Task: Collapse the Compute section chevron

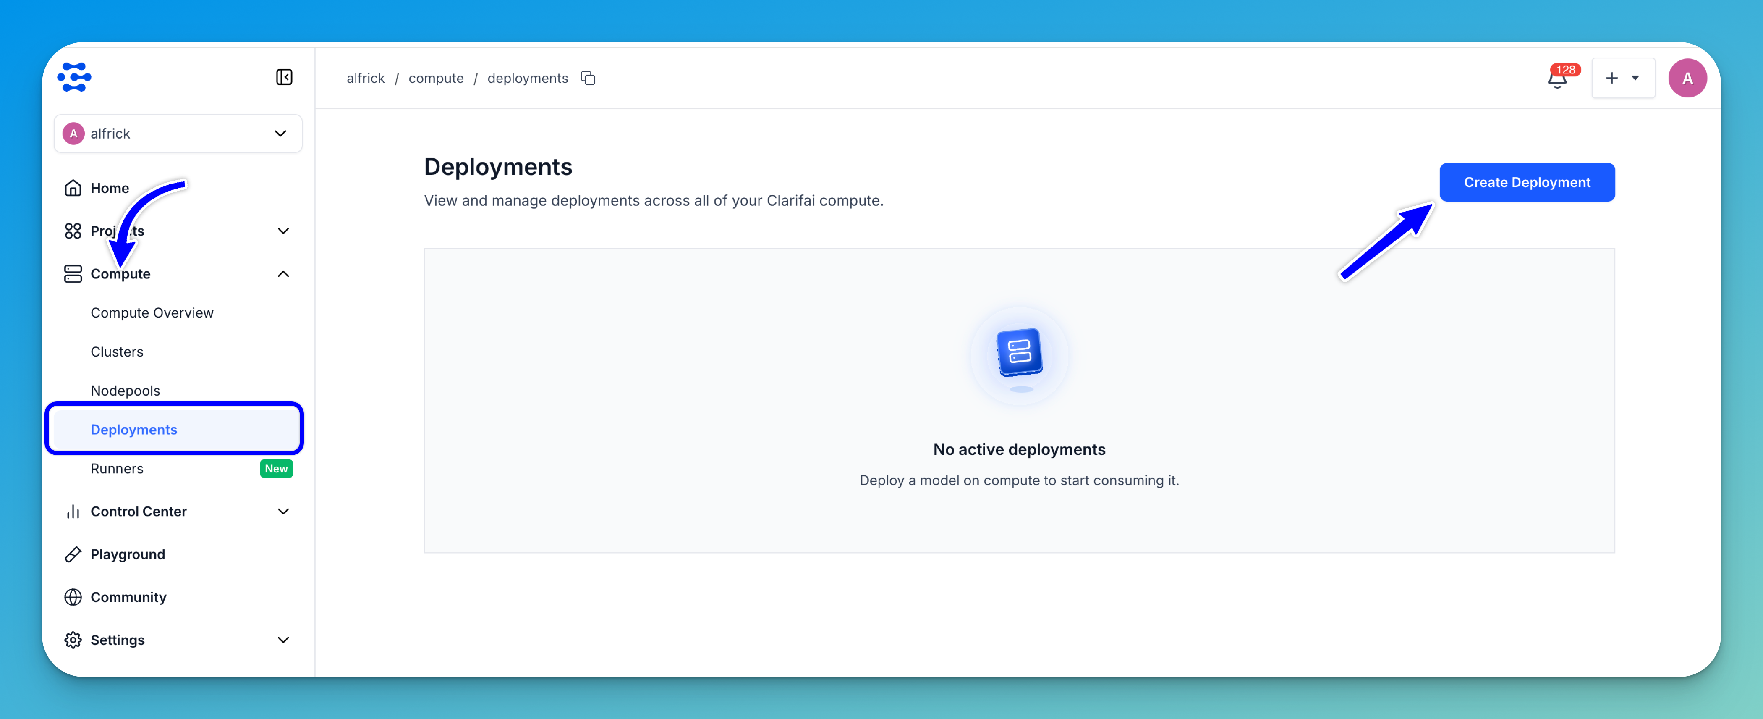Action: pos(282,274)
